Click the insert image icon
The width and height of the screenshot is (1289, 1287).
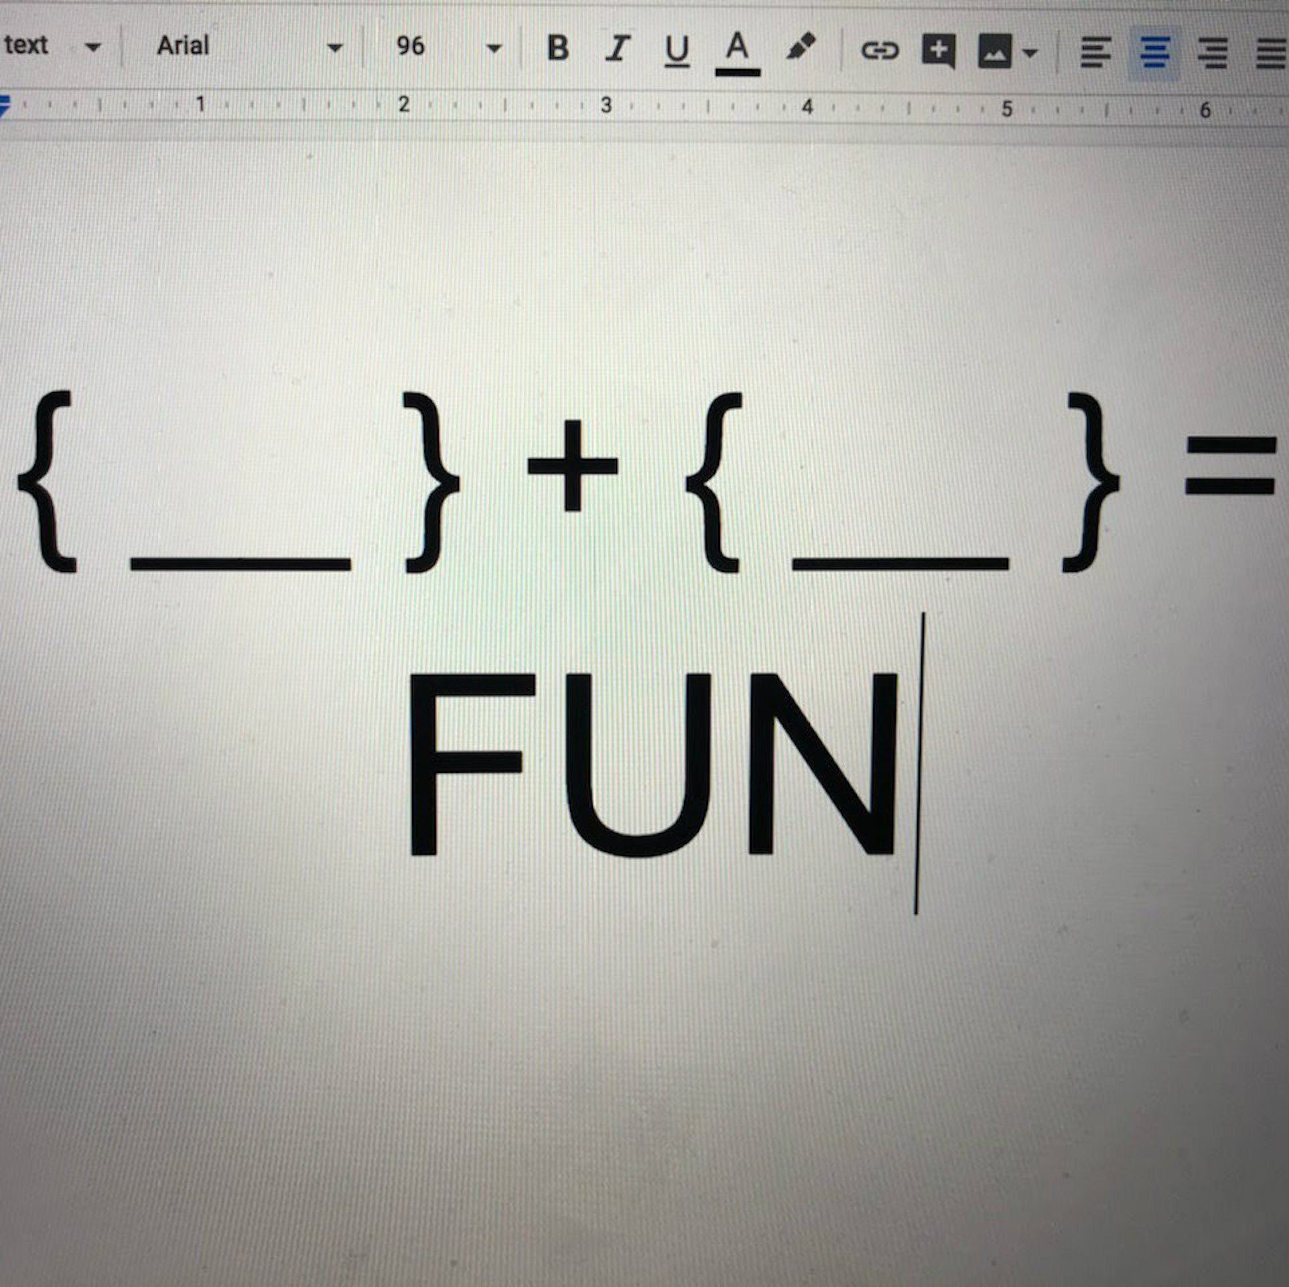pos(995,52)
